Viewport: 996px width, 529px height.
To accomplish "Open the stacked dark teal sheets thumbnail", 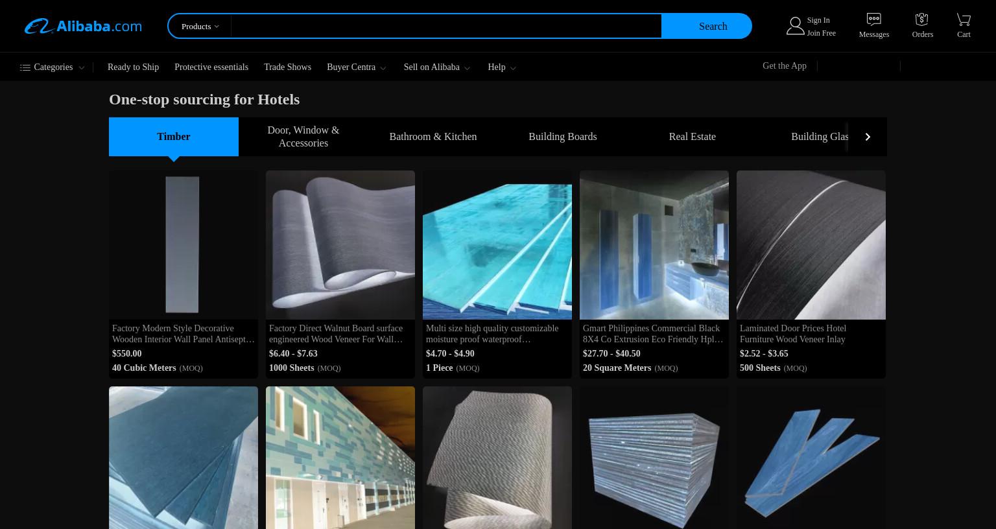I will [x=184, y=458].
